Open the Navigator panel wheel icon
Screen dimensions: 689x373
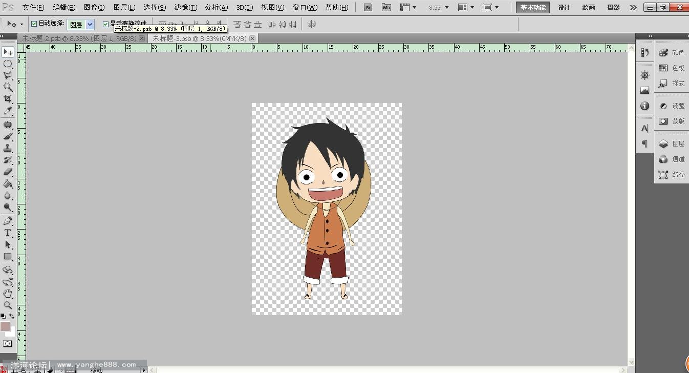click(x=644, y=75)
